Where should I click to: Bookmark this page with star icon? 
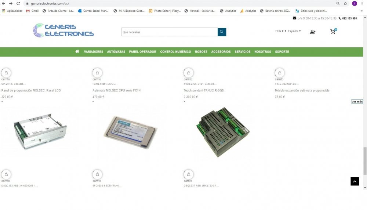(x=345, y=4)
